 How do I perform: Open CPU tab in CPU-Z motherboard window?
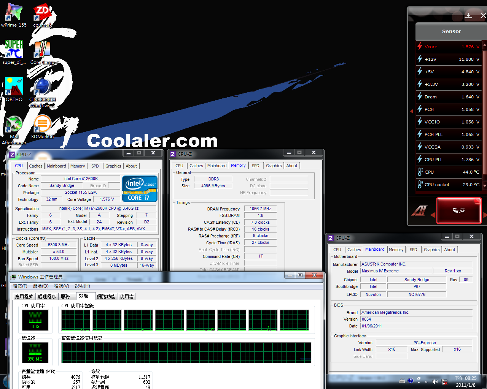point(337,250)
